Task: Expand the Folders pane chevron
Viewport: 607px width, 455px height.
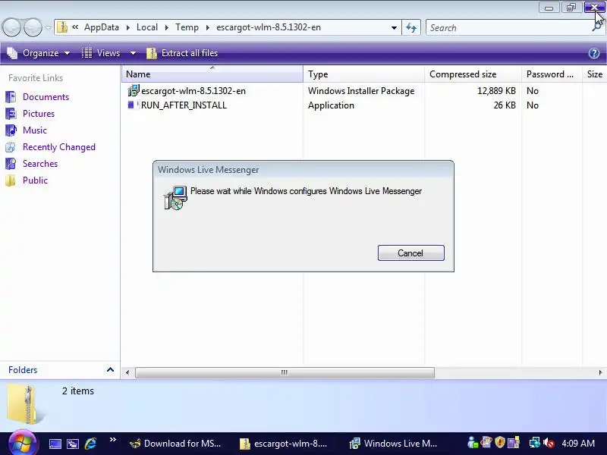Action: pos(110,370)
